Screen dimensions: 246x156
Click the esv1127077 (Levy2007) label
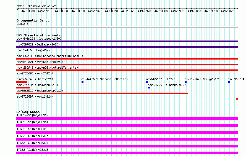(x=202, y=79)
